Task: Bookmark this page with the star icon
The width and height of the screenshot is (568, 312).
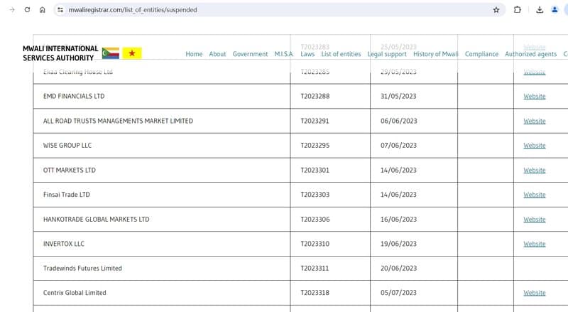Action: 496,10
